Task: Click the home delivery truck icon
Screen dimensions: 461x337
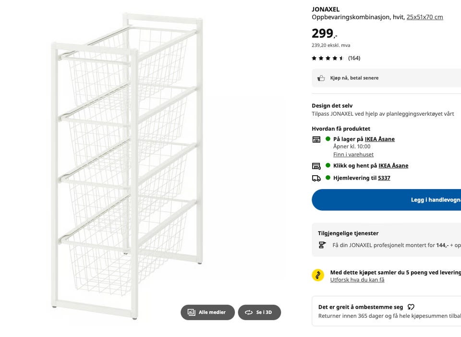Action: tap(316, 179)
